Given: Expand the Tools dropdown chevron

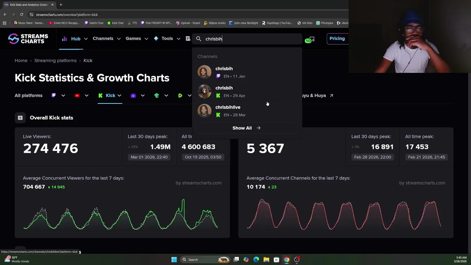Looking at the screenshot, I should [178, 39].
